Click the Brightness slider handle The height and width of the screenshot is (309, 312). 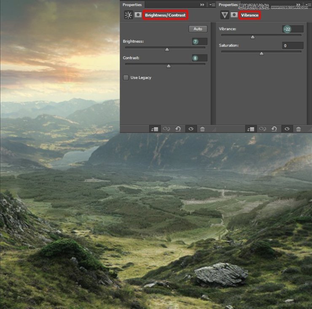click(167, 50)
